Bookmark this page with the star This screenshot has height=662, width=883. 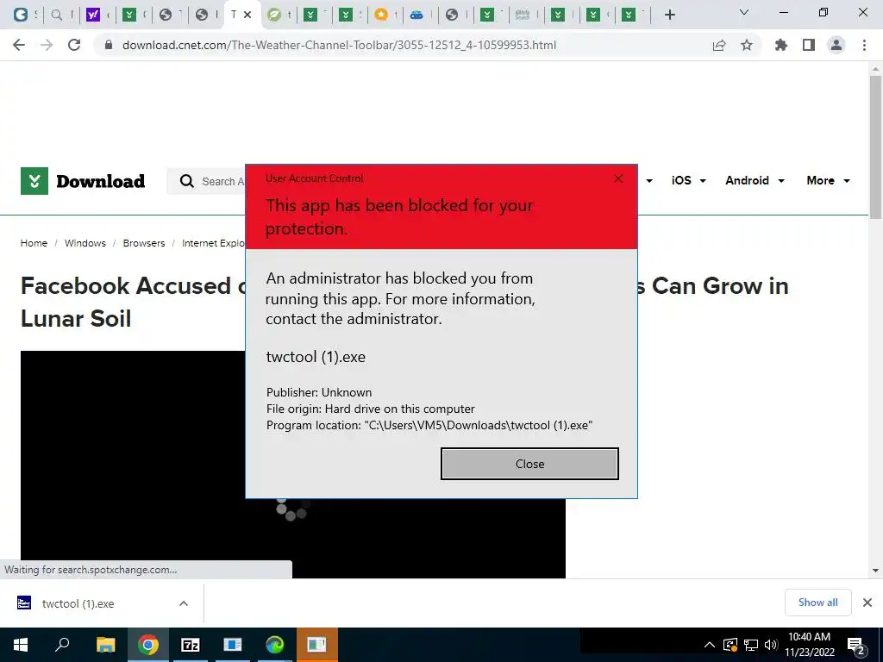point(747,45)
